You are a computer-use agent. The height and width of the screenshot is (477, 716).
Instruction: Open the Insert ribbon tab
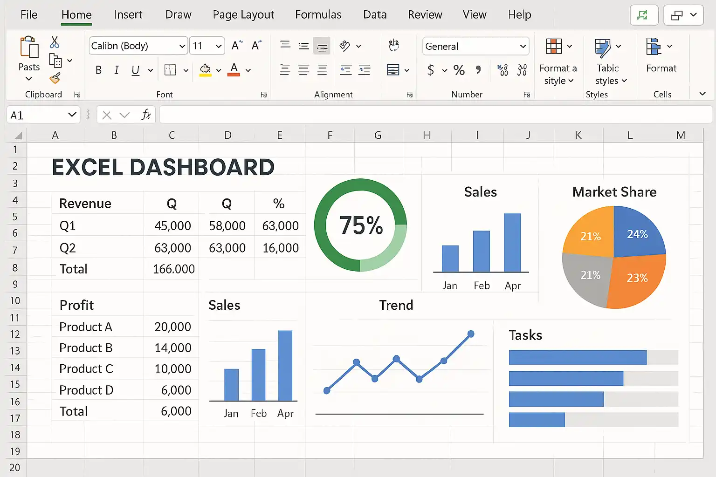click(x=128, y=15)
